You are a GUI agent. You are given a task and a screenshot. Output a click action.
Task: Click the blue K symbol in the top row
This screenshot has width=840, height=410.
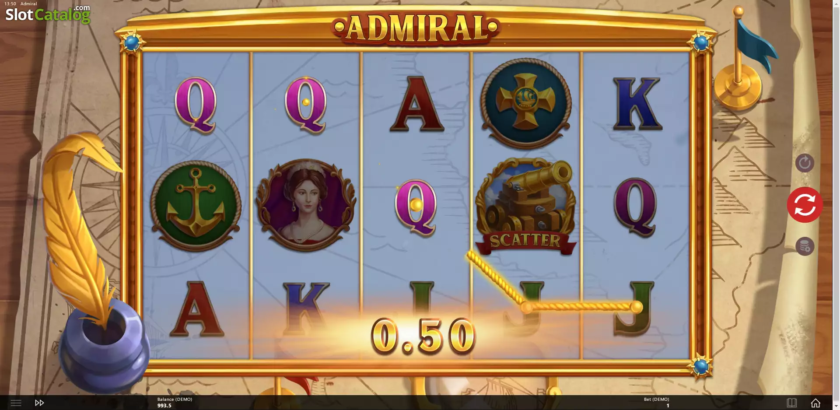[637, 104]
